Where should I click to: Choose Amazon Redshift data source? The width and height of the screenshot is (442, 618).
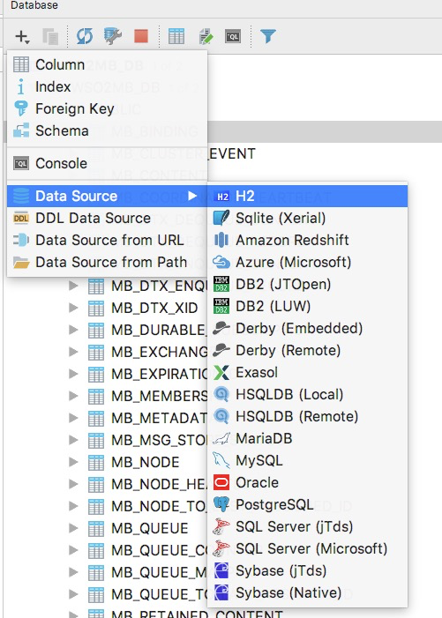(x=307, y=240)
